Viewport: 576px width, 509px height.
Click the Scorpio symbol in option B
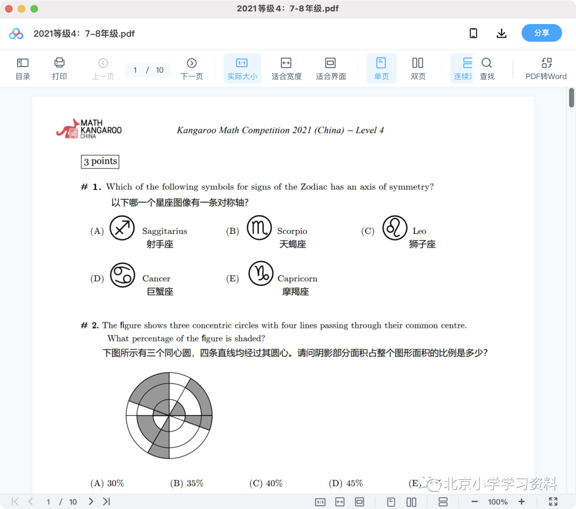point(259,228)
